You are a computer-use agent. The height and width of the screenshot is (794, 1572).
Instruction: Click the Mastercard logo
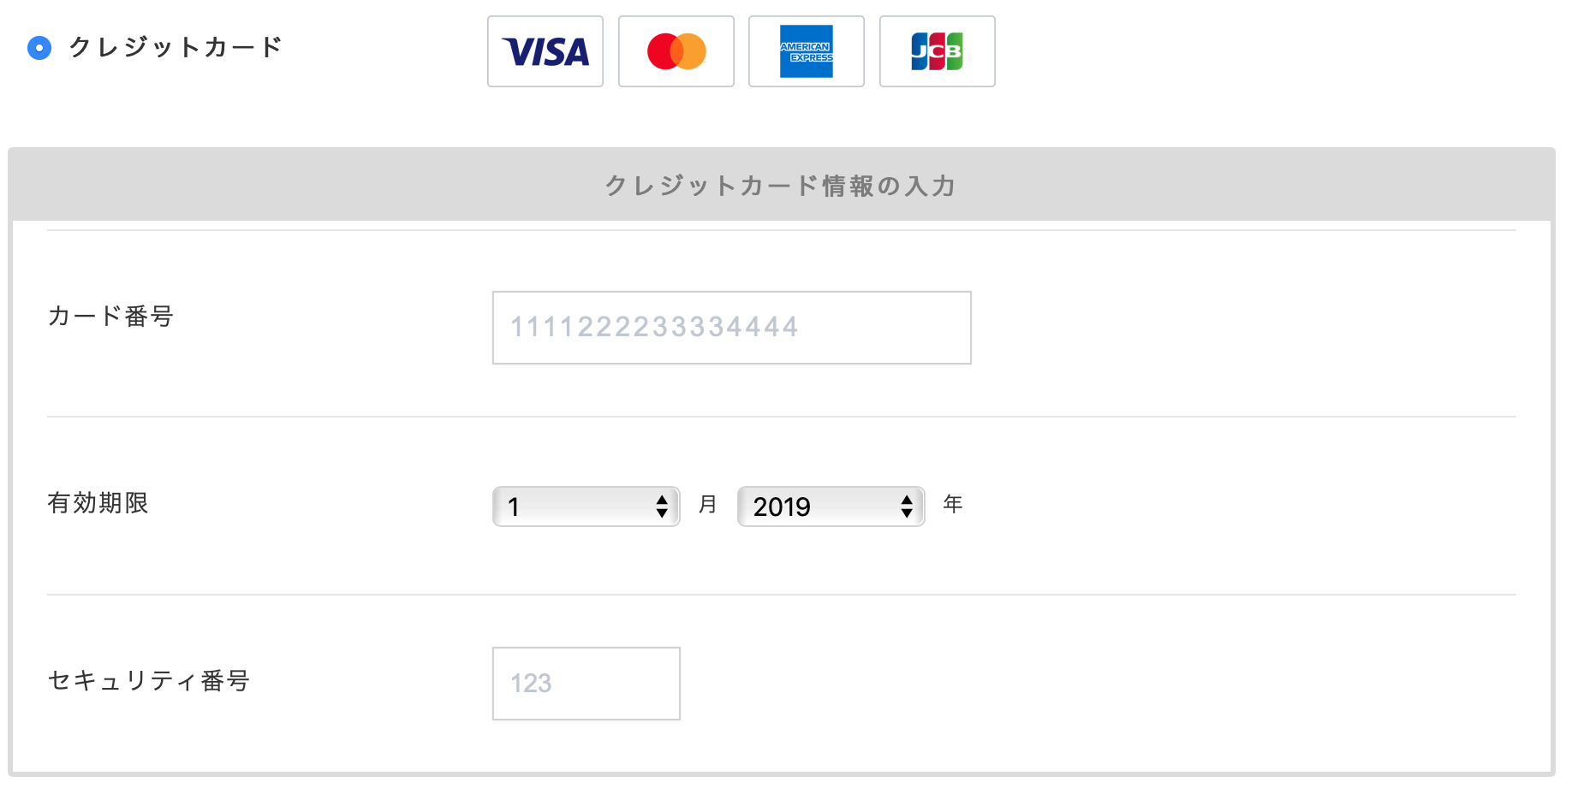pyautogui.click(x=676, y=51)
